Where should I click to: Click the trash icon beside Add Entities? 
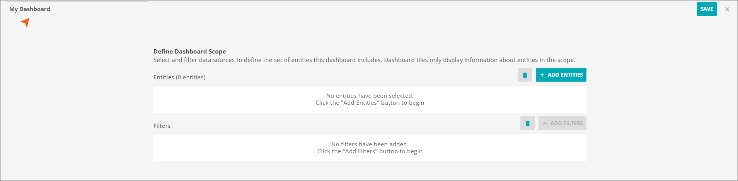pyautogui.click(x=525, y=75)
